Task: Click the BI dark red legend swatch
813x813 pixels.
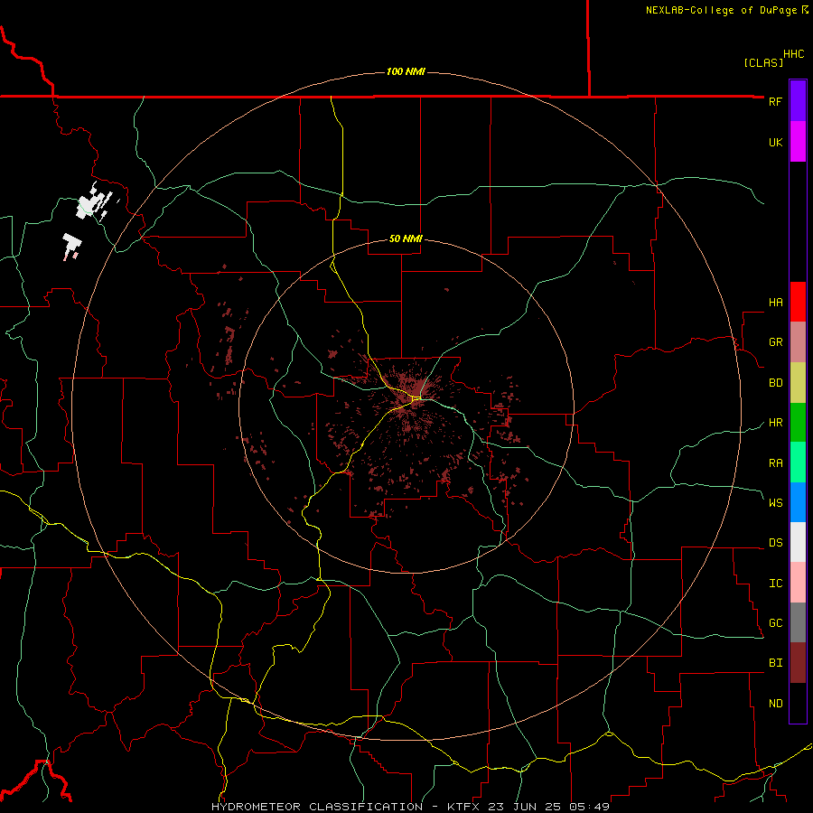Action: (798, 663)
